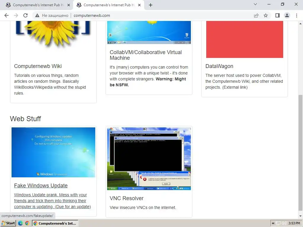Open the VNC Resolver link
The height and width of the screenshot is (227, 303).
127,198
